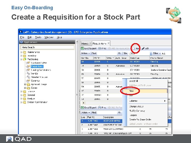
Task: Focus the Menu Search field
Action: click(x=47, y=47)
